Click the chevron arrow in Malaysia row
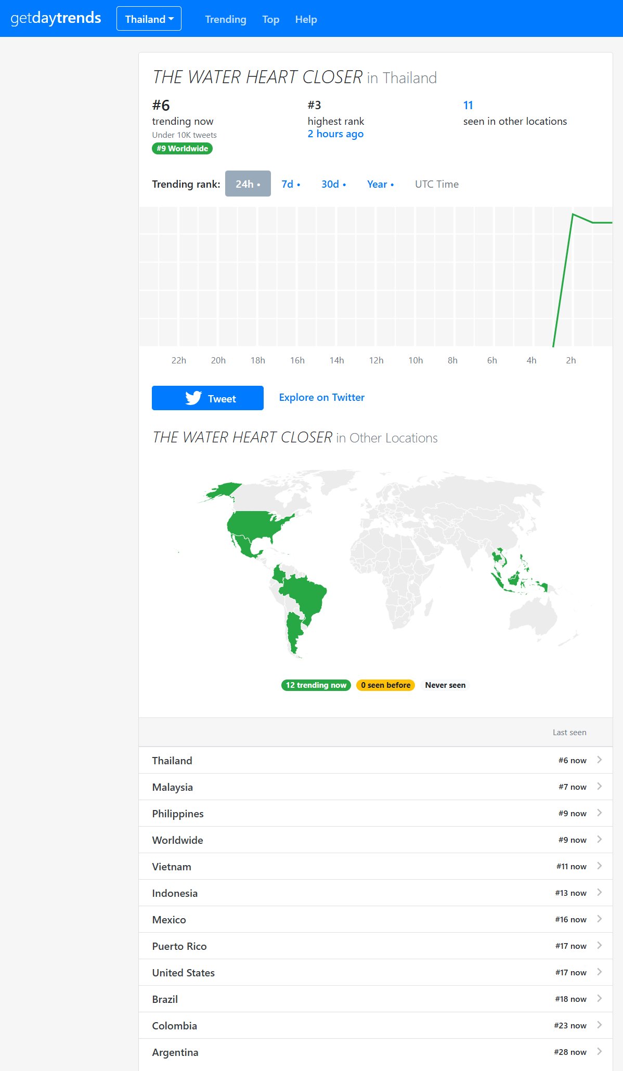This screenshot has height=1071, width=623. coord(599,787)
